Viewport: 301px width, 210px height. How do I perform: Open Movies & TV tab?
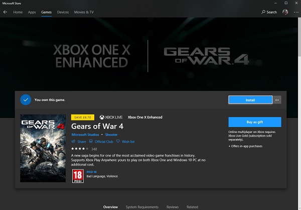tap(84, 12)
